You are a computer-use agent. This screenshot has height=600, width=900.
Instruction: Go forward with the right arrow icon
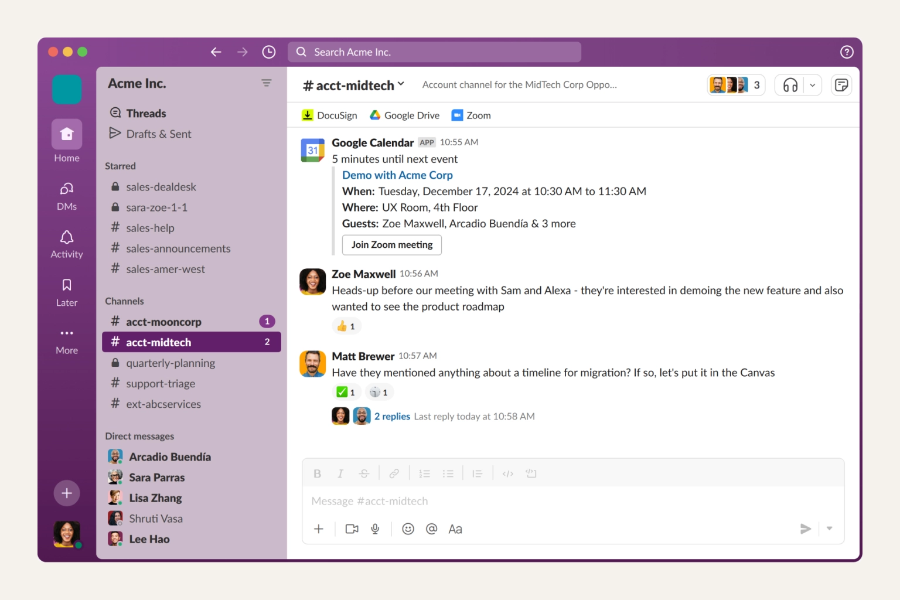click(242, 52)
